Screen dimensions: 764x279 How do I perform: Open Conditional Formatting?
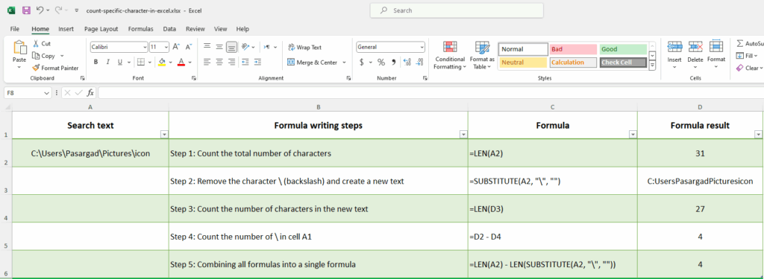(x=450, y=55)
